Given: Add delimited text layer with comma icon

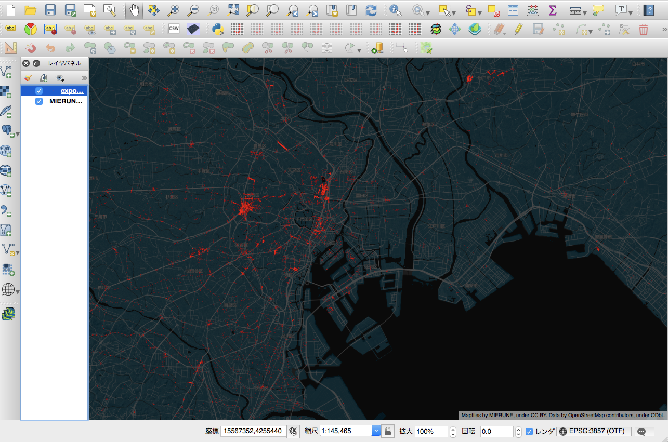Looking at the screenshot, I should pos(6,210).
